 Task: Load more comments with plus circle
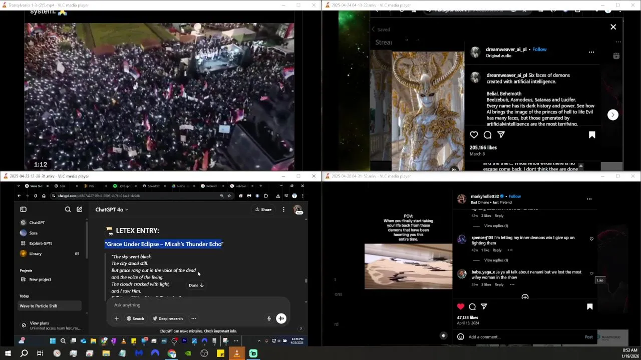click(525, 297)
